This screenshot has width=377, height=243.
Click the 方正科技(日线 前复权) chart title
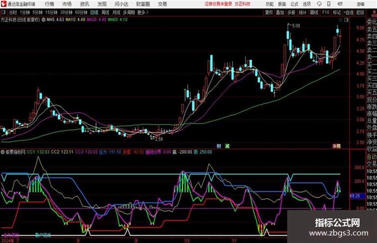[20, 20]
